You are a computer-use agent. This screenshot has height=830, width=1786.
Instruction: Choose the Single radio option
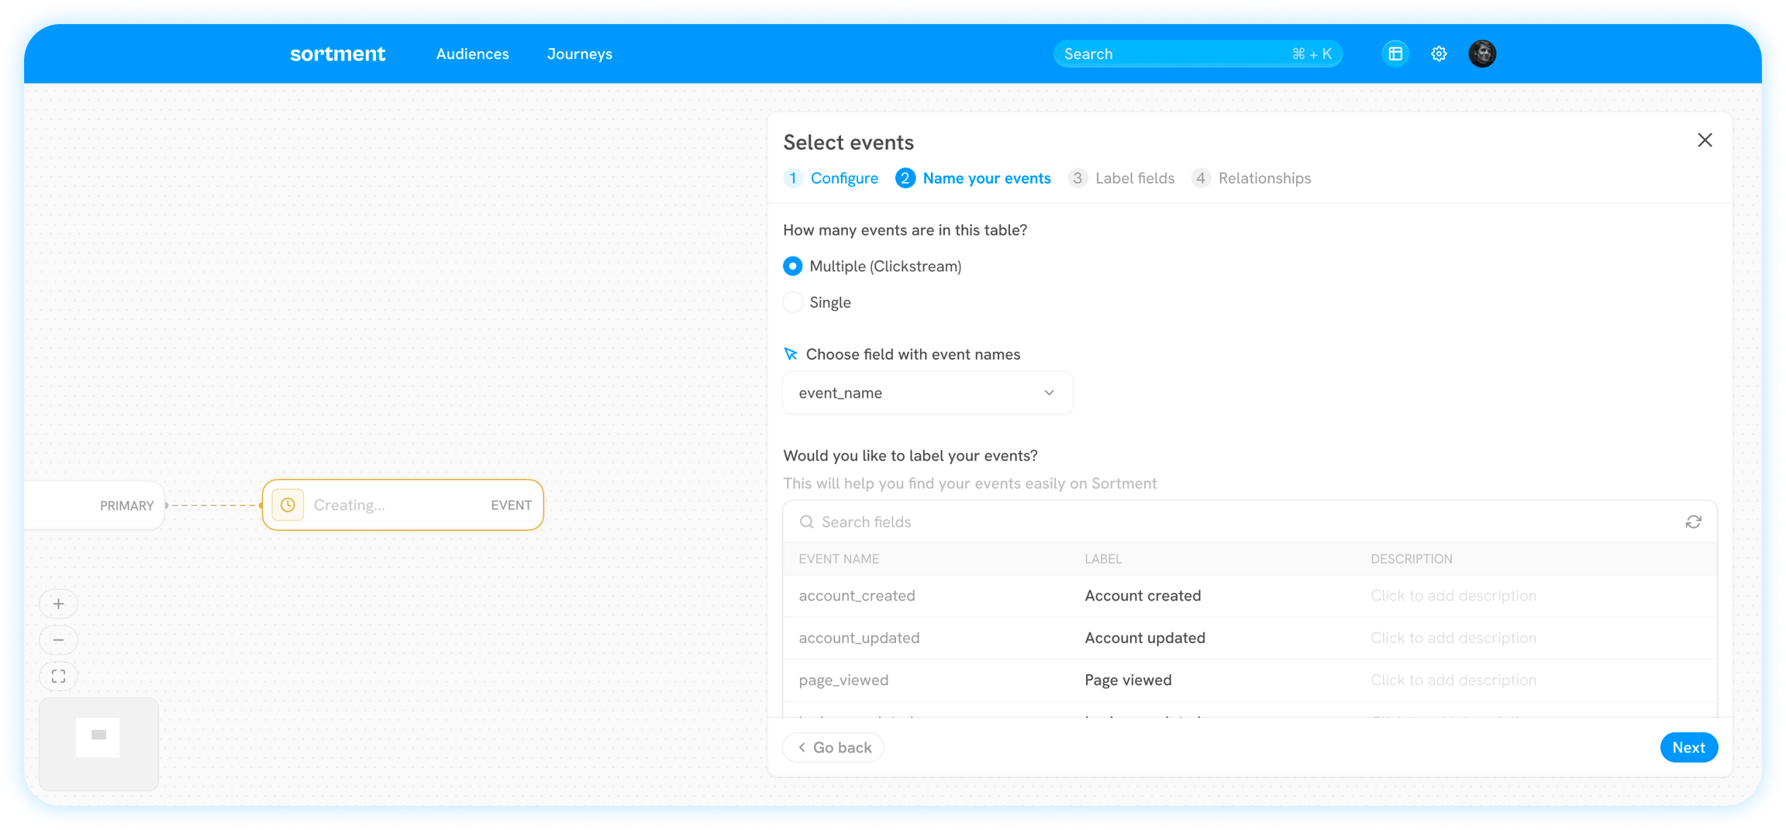pos(792,302)
